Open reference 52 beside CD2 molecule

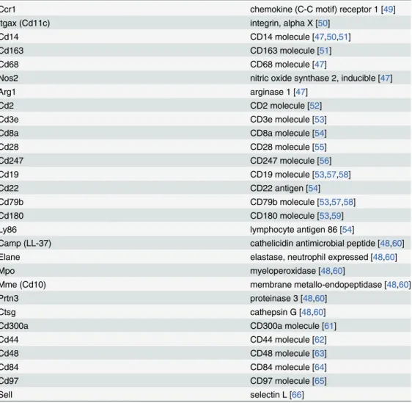pyautogui.click(x=314, y=106)
